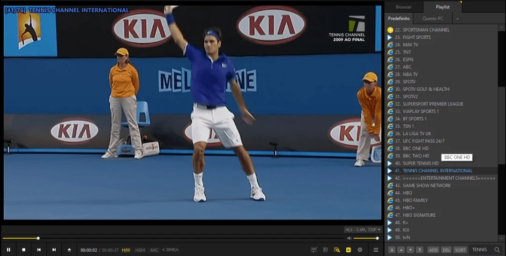Move selected item to top of playlist
The image size is (506, 256).
click(x=392, y=250)
